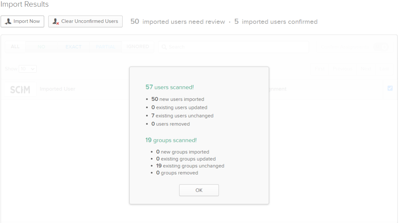Select the ALL filter tab

15,47
